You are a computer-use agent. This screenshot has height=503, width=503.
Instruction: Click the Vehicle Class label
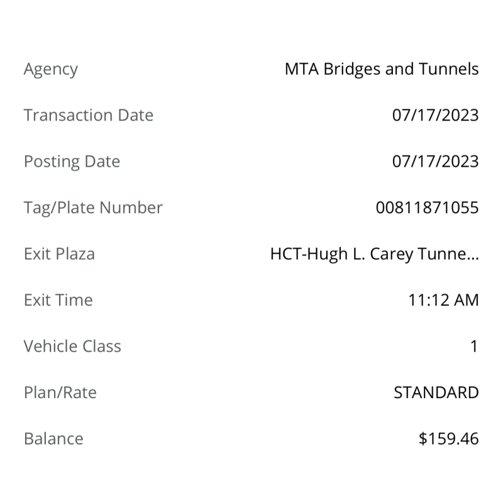(72, 346)
